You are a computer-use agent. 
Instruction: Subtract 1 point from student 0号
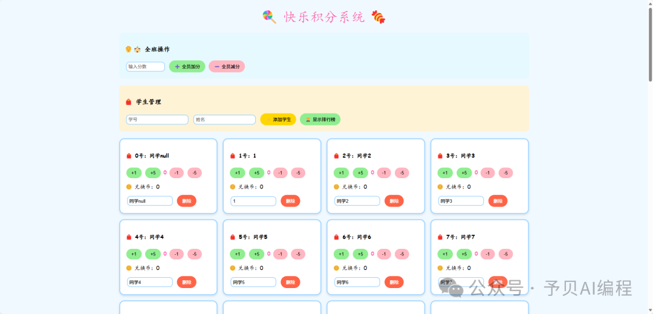point(177,173)
